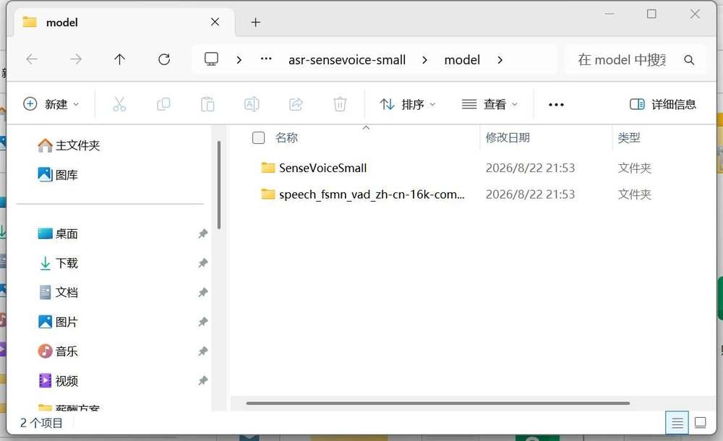Screen dimensions: 723x441
Task: Click the pin icon beside 图片
Action: (x=203, y=322)
